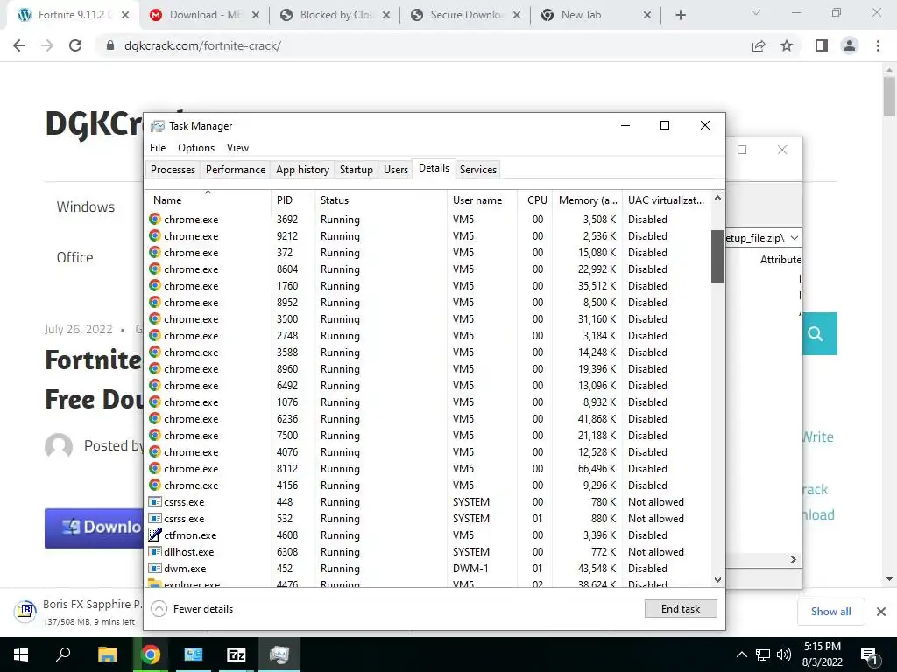Close the downloads bar X
Viewport: 897px width, 672px height.
coord(881,612)
